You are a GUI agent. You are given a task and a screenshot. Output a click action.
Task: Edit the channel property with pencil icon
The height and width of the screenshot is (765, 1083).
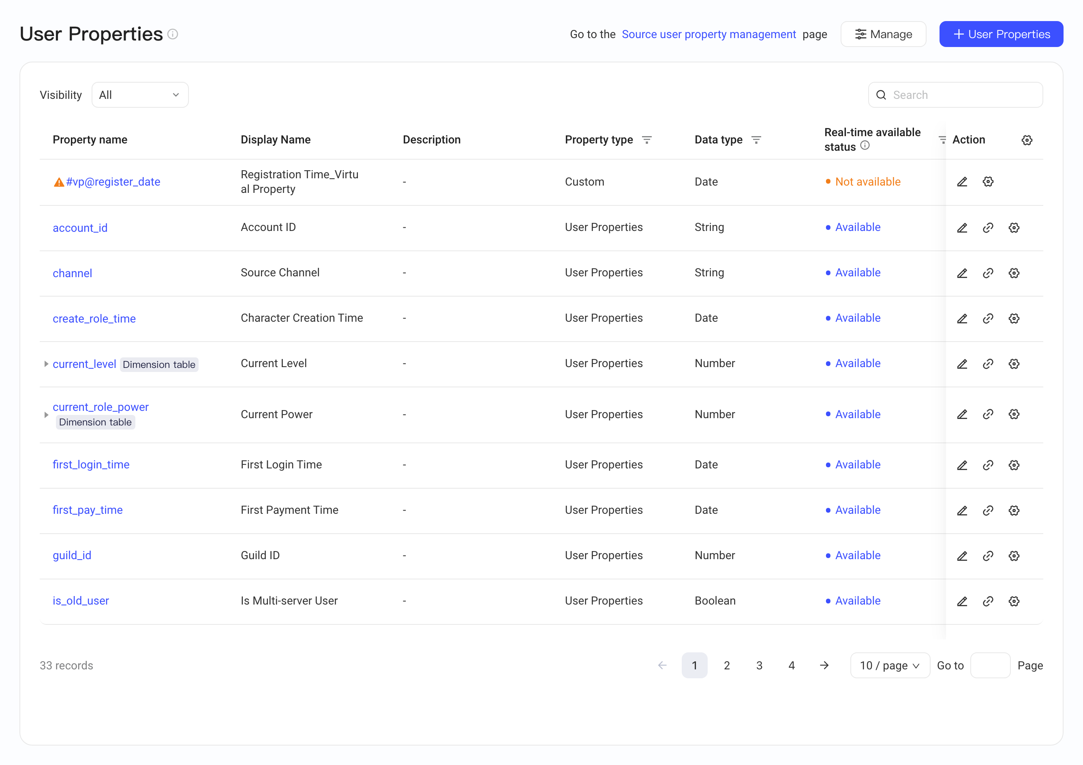tap(962, 273)
